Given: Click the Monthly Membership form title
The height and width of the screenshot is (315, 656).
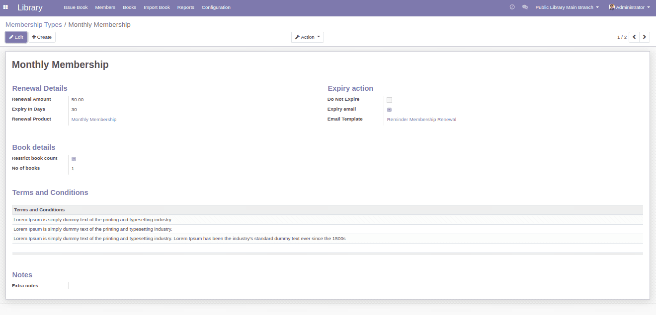Looking at the screenshot, I should click(60, 64).
